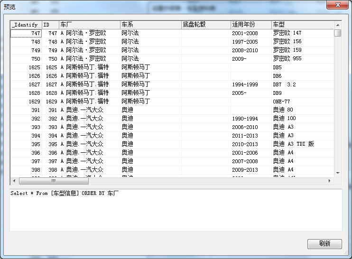Select the year cell 2007-2008

[x=251, y=161]
